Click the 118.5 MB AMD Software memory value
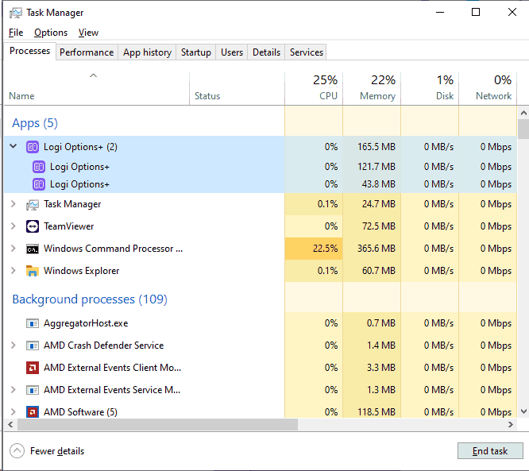Viewport: 529px width, 471px height. [x=376, y=412]
